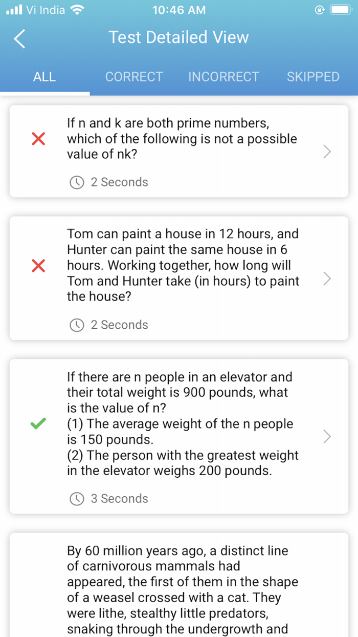
Task: Open the SKIPPED questions tab
Action: point(313,76)
